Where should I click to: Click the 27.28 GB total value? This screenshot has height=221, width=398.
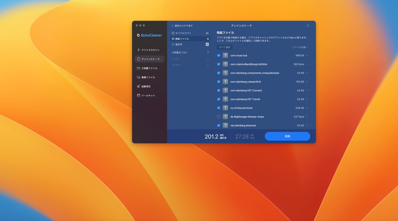pos(245,137)
